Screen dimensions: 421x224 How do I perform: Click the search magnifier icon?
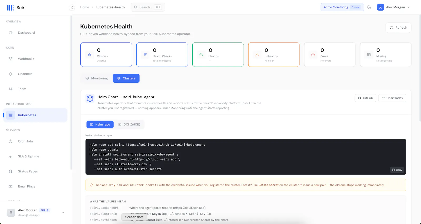pos(136,7)
